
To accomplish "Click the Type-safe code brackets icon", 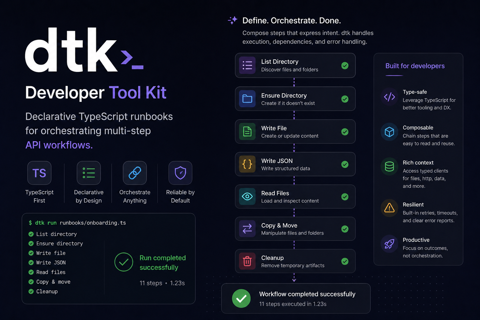I will tap(389, 97).
